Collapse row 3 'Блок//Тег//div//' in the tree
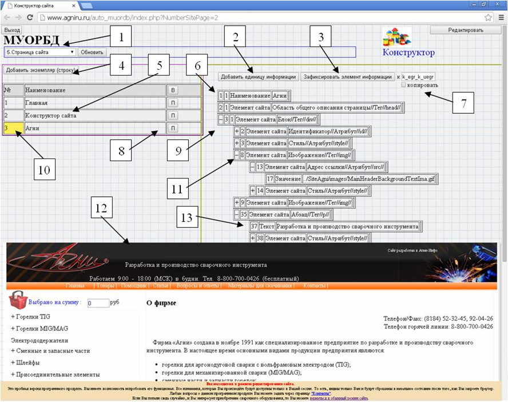Screen dimensions: 508x402 [221, 120]
